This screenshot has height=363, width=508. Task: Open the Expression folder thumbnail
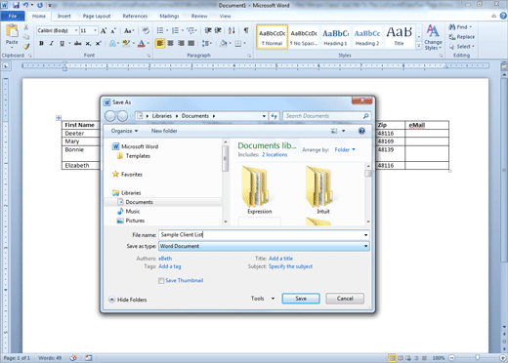pyautogui.click(x=259, y=189)
